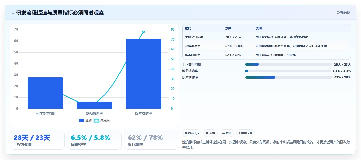Click the 缺陷逃逸率 blue chart bar
This screenshot has height=160, width=361.
click(x=94, y=105)
